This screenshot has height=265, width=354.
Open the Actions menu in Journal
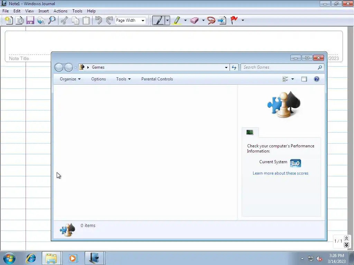pos(60,11)
